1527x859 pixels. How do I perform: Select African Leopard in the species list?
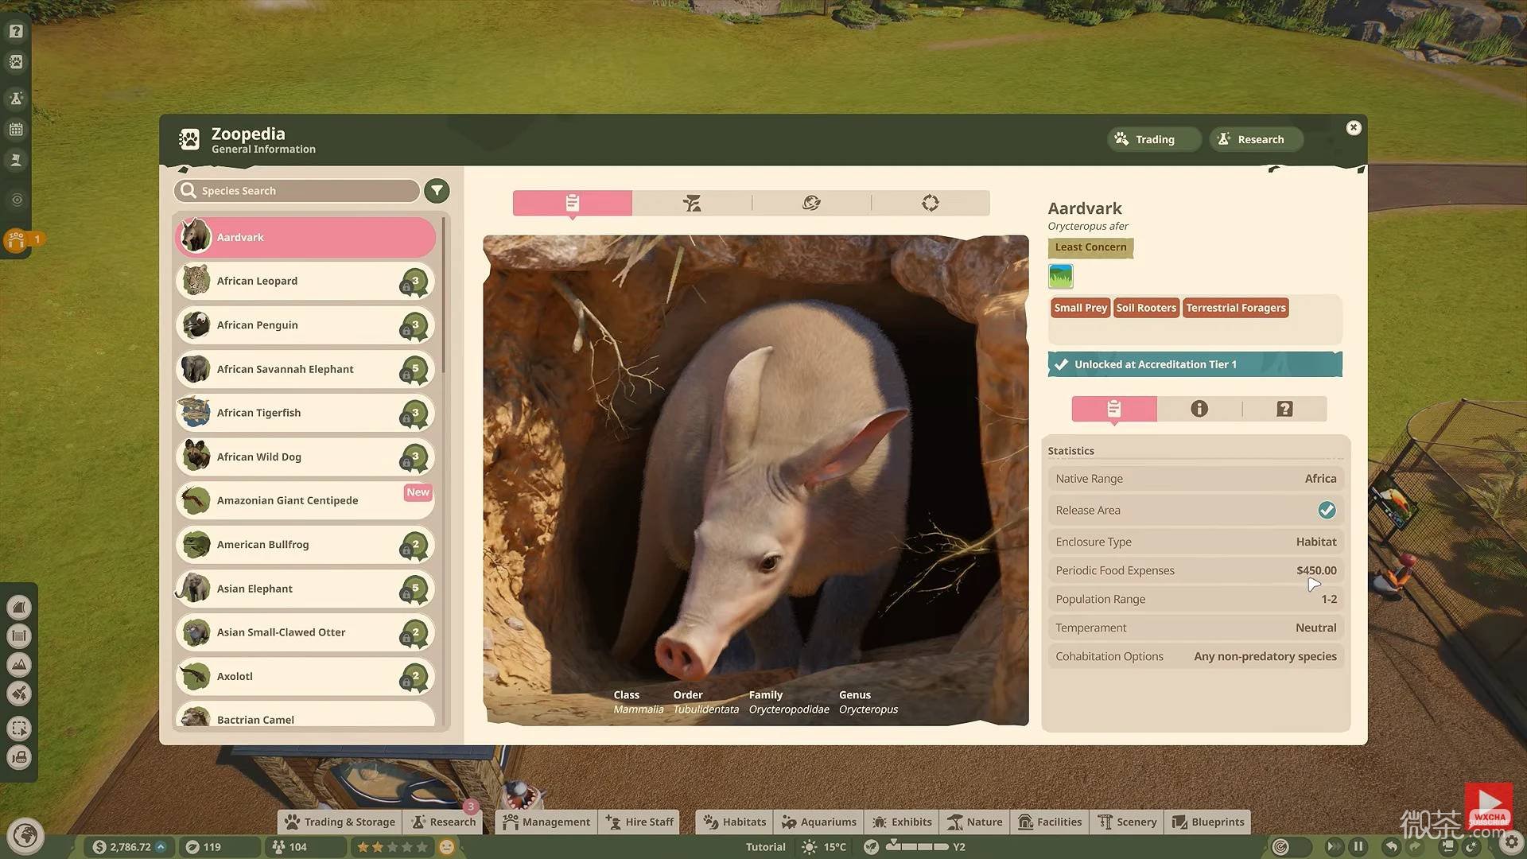305,281
